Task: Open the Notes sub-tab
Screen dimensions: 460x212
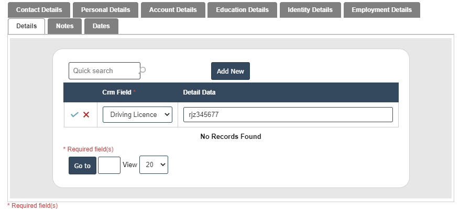Action: tap(65, 26)
